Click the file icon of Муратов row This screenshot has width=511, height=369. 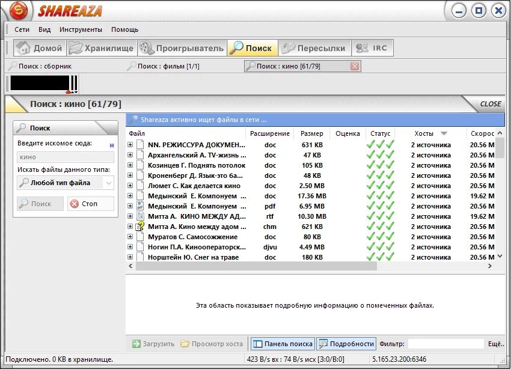pos(140,236)
